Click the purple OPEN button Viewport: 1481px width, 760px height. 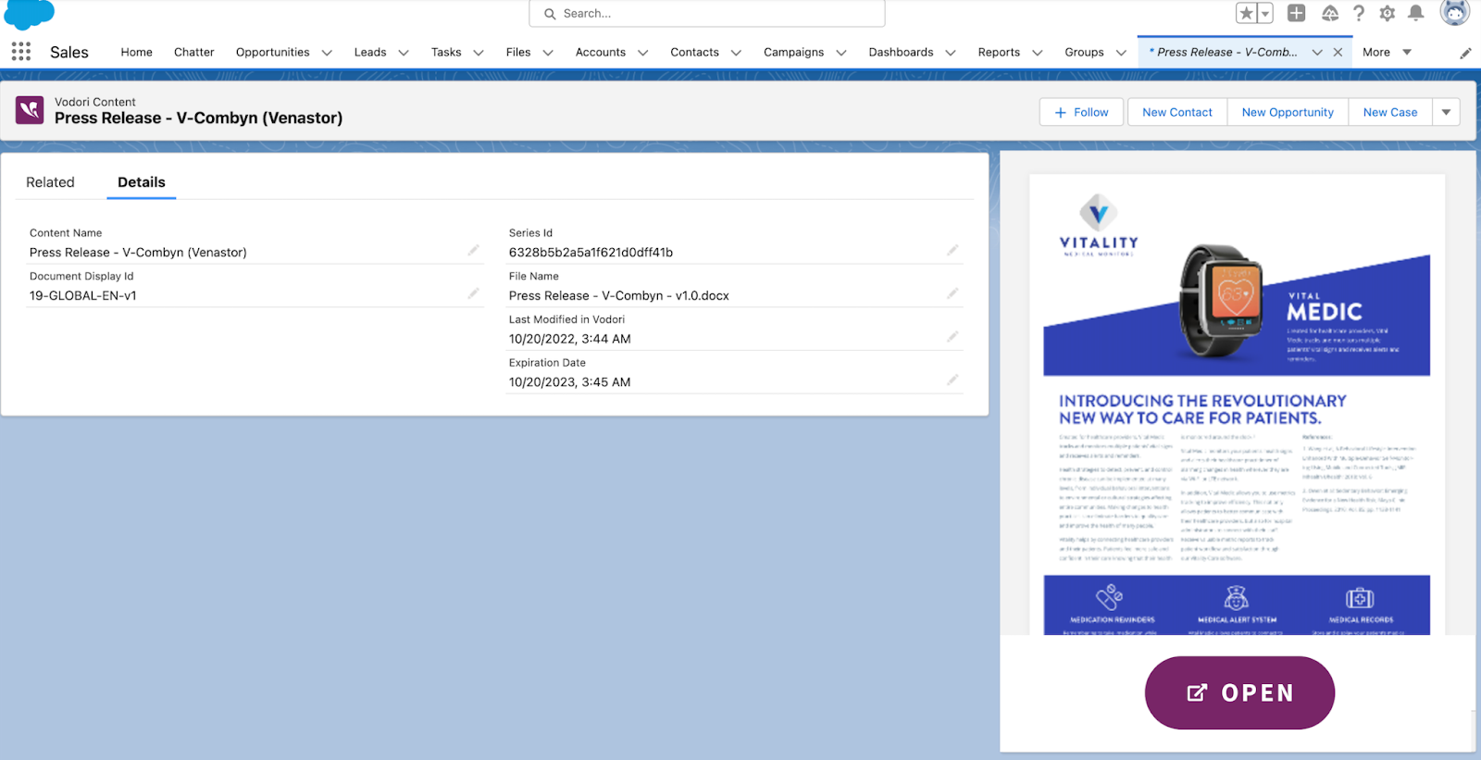coord(1239,692)
